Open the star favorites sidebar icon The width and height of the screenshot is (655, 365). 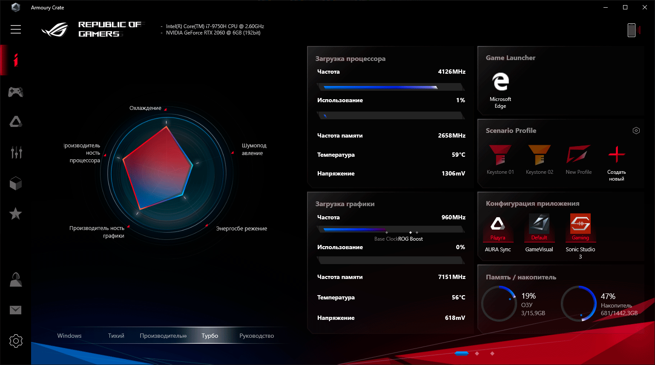(16, 214)
